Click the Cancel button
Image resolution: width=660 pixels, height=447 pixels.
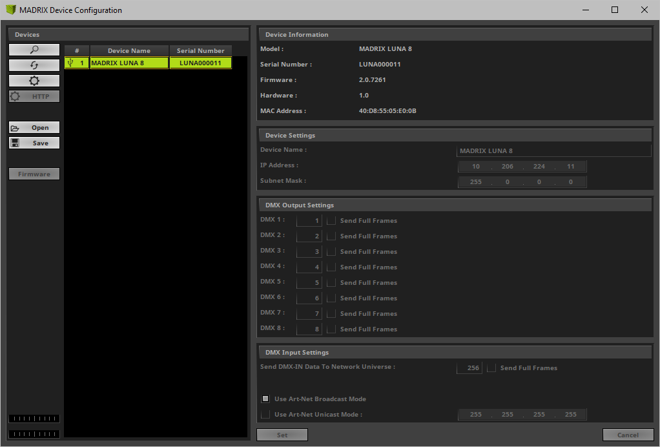(x=628, y=435)
